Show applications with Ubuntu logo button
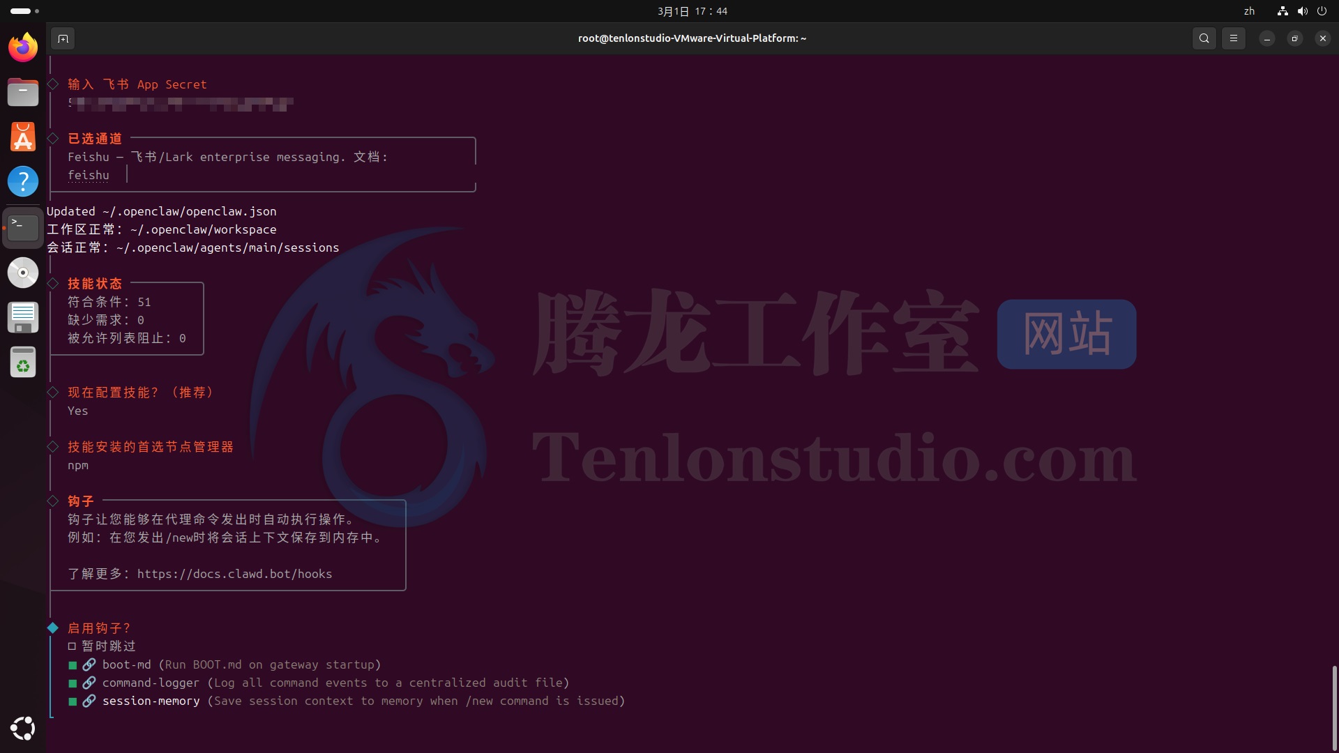This screenshot has height=753, width=1339. coord(23,728)
